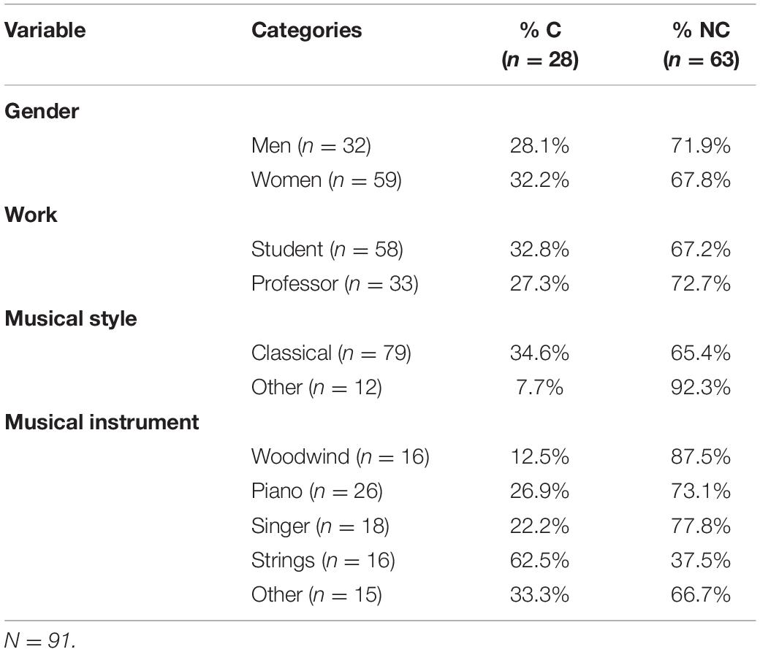Select the % NC (n = 63) header

pyautogui.click(x=701, y=45)
